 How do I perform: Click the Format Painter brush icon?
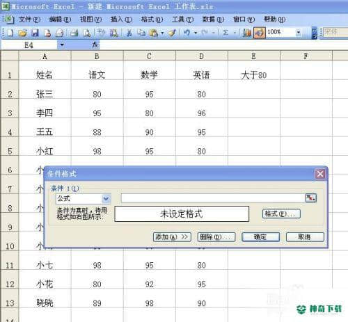click(x=172, y=33)
